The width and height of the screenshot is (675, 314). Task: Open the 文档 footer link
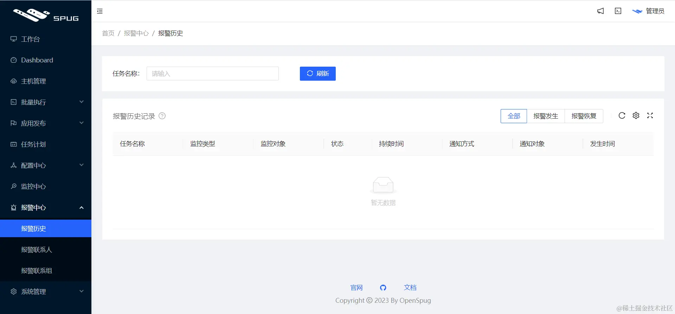pyautogui.click(x=410, y=288)
